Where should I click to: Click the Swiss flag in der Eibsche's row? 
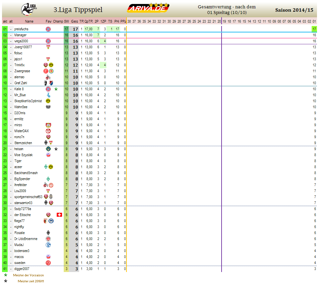pos(59,215)
